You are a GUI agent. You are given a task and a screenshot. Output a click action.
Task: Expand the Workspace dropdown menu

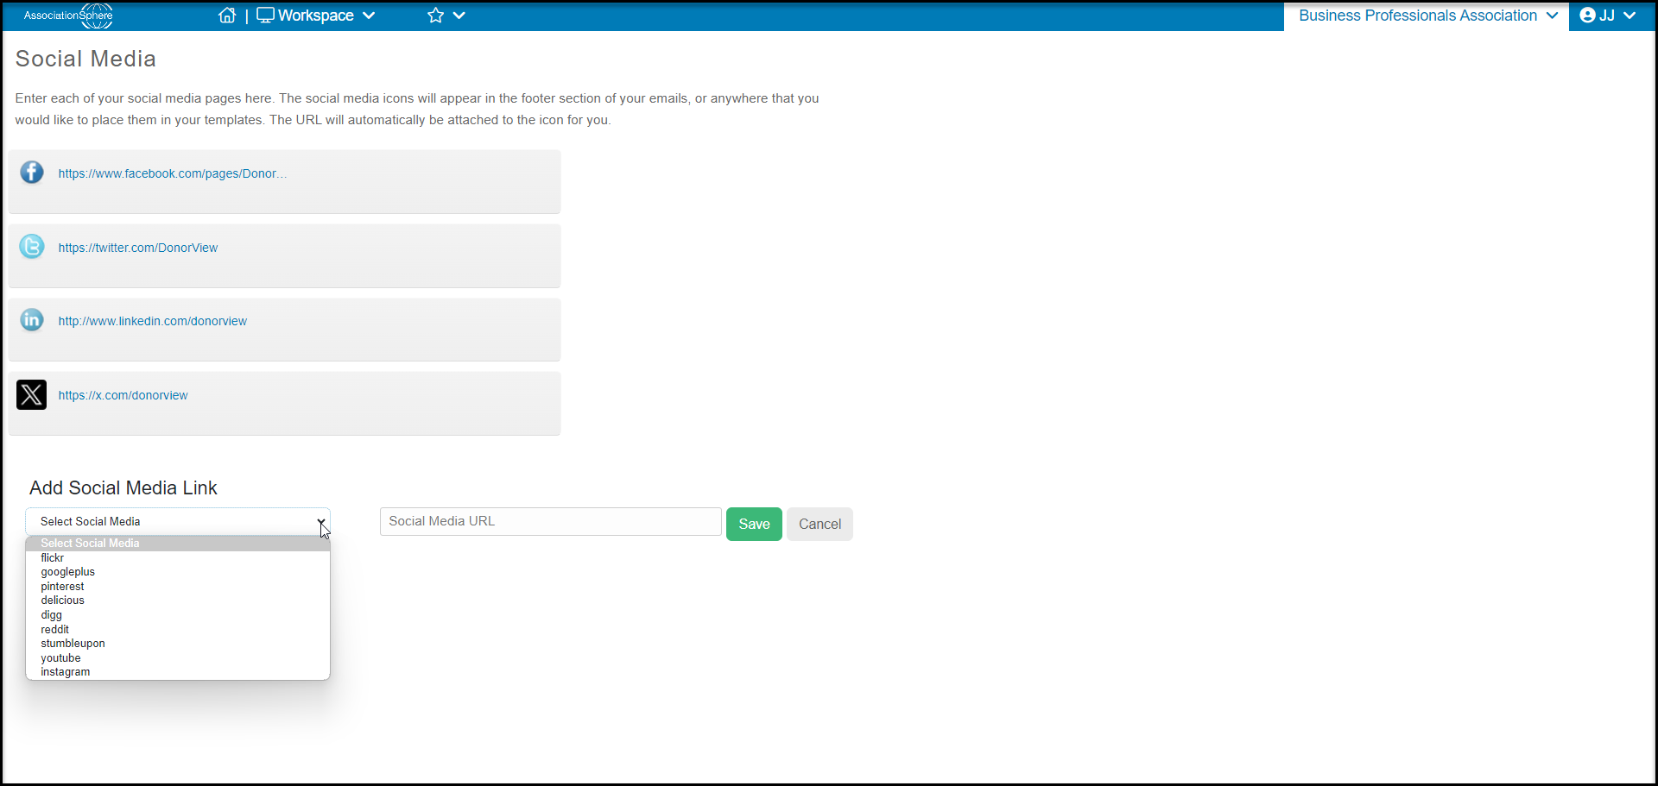click(x=316, y=16)
